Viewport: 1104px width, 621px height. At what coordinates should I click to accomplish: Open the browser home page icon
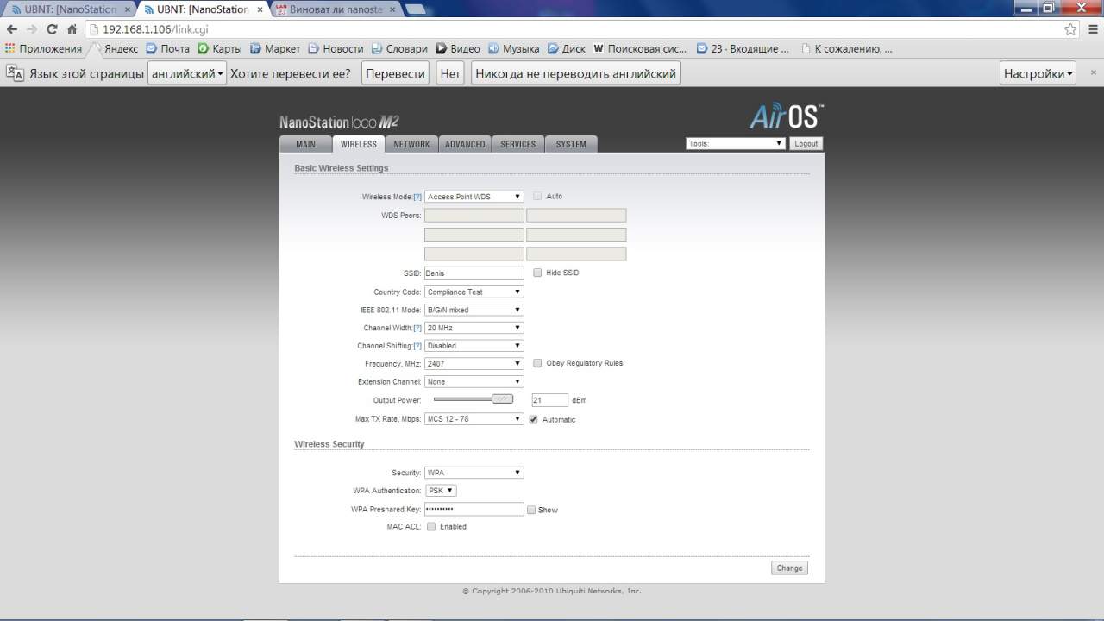(72, 29)
